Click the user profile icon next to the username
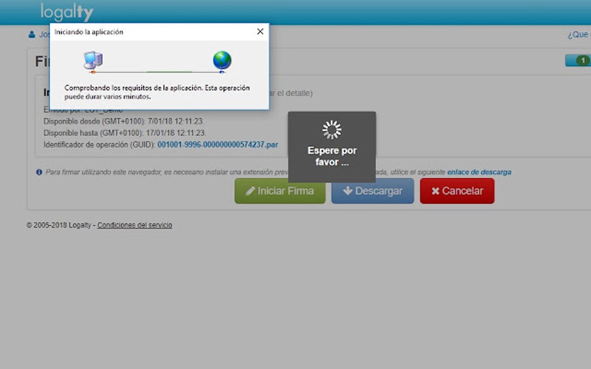 click(31, 34)
